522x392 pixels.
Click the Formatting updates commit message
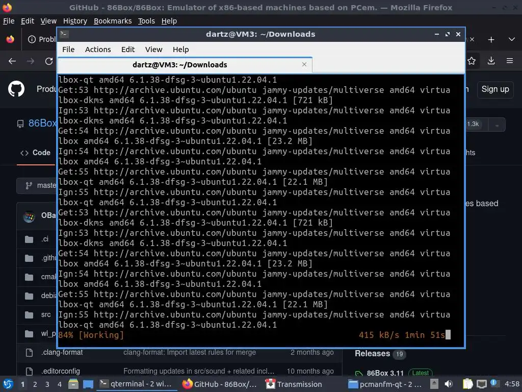click(x=199, y=371)
